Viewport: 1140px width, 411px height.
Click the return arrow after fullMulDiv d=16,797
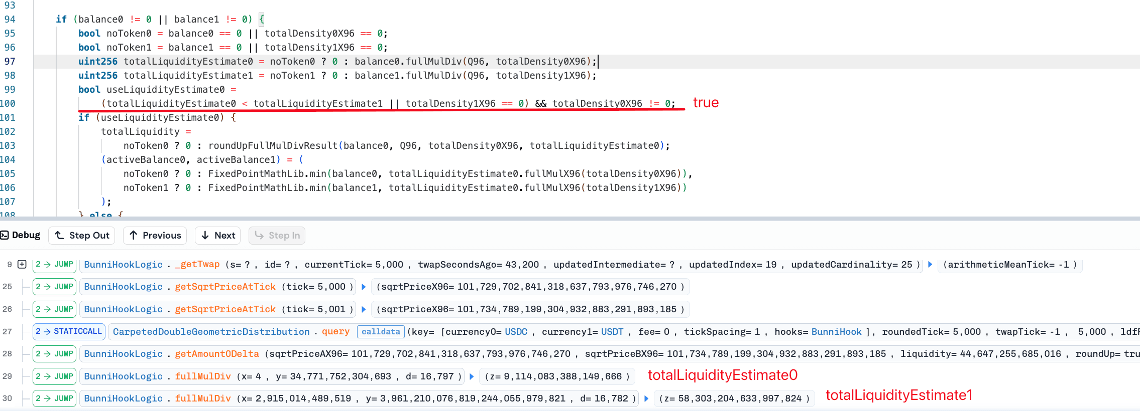(x=472, y=376)
